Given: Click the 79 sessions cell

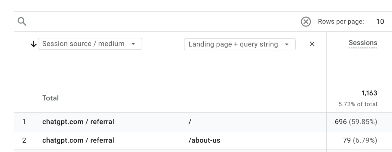Looking at the screenshot, I should (x=359, y=140).
